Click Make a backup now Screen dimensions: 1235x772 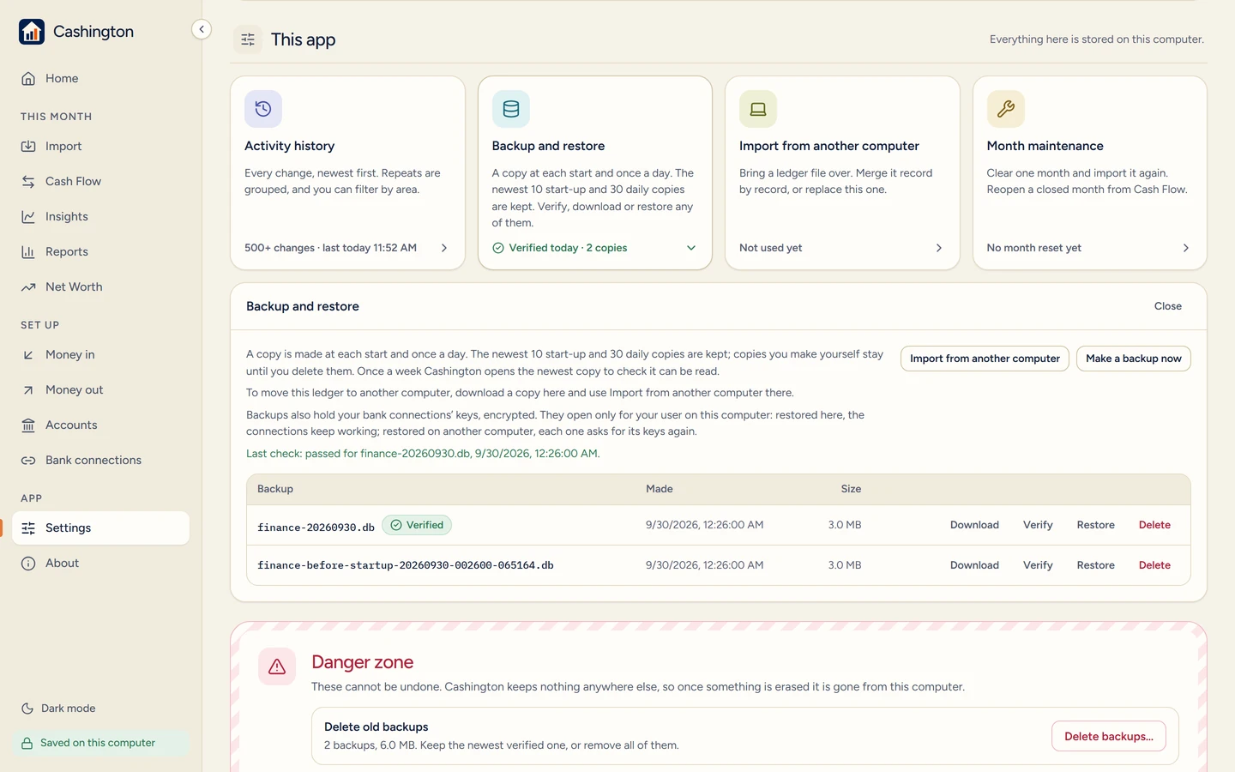pyautogui.click(x=1134, y=359)
